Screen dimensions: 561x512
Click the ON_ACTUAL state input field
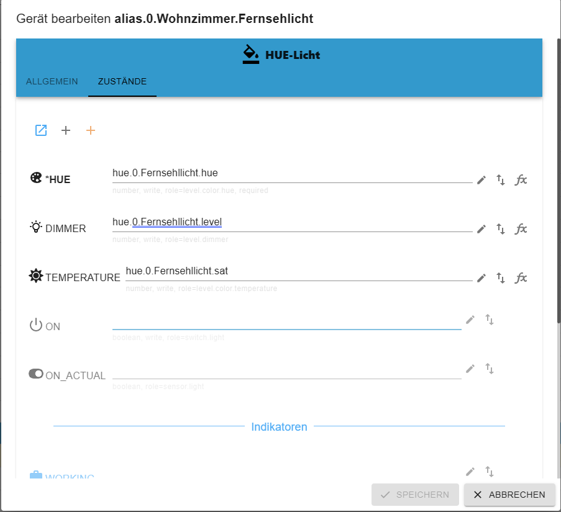[x=286, y=370]
